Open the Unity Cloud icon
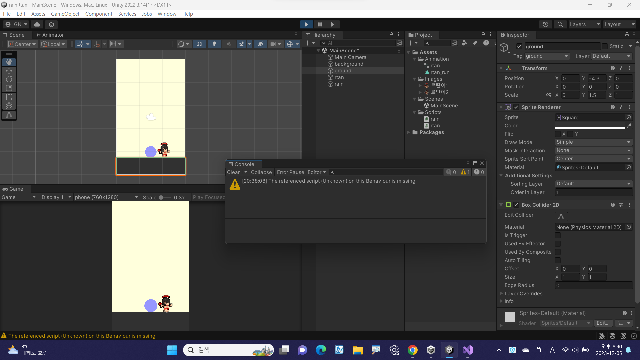 [37, 24]
